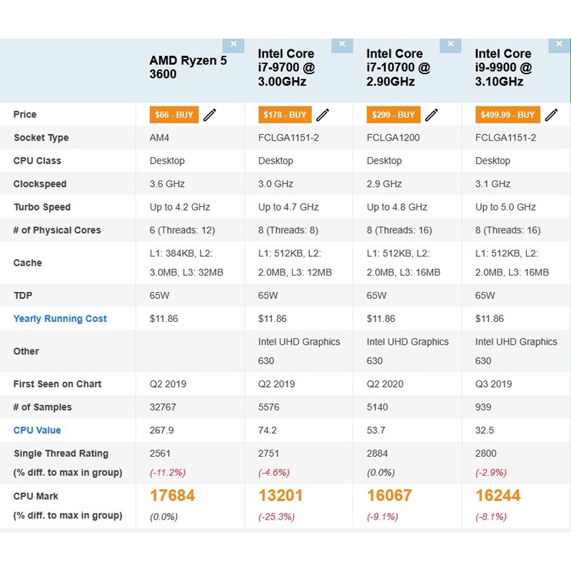571x571 pixels.
Task: Remove AMD Ryzen 5 3600 column
Action: (233, 45)
